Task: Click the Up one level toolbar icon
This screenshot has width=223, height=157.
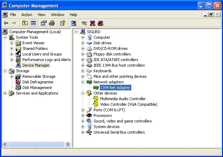Action: 25,23
